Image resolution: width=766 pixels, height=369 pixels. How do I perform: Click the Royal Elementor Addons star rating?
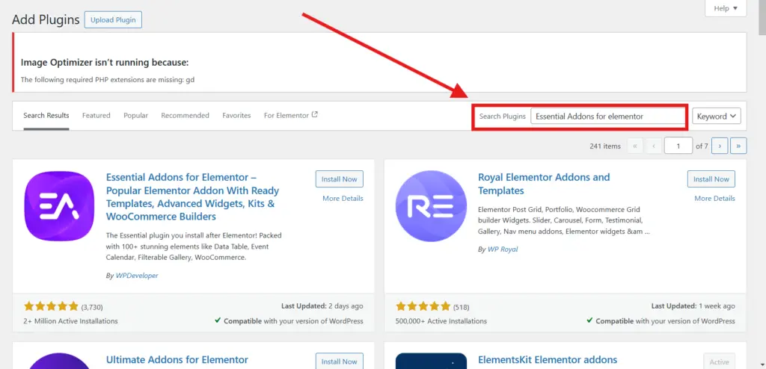tap(423, 306)
